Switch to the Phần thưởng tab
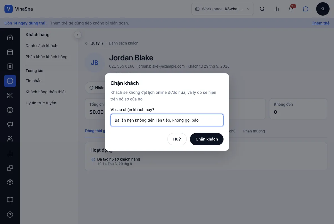The height and width of the screenshot is (224, 334). [254, 131]
